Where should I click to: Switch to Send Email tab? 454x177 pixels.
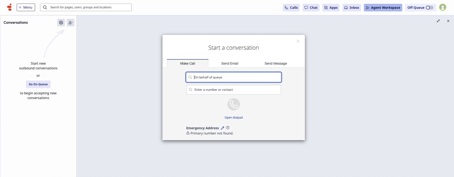coord(230,64)
